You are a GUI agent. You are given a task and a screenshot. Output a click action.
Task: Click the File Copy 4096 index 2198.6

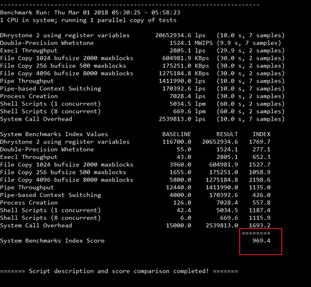coord(259,180)
